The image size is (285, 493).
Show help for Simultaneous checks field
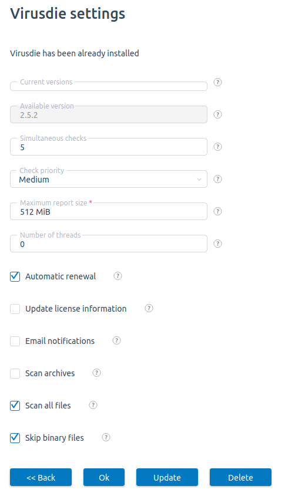click(217, 147)
